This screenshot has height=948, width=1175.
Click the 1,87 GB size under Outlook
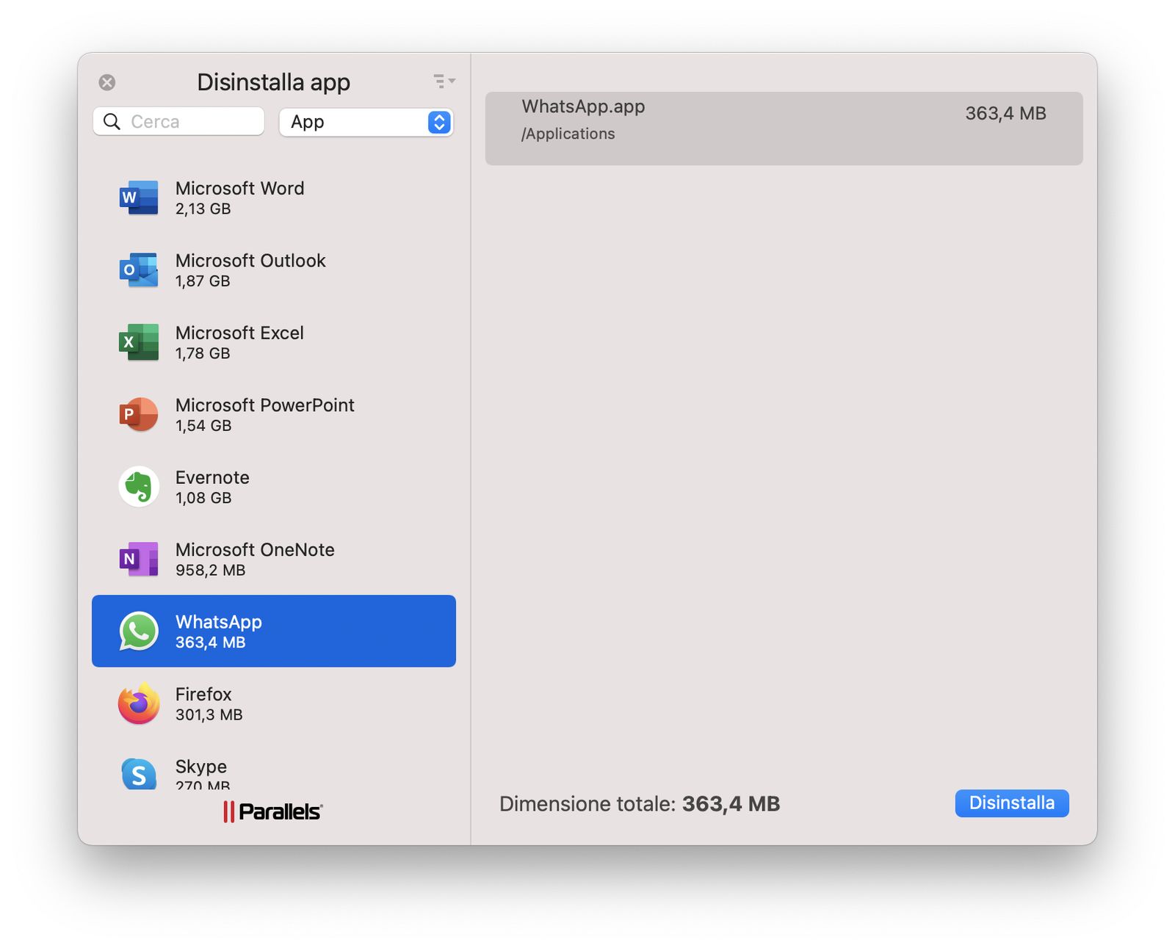(x=203, y=281)
